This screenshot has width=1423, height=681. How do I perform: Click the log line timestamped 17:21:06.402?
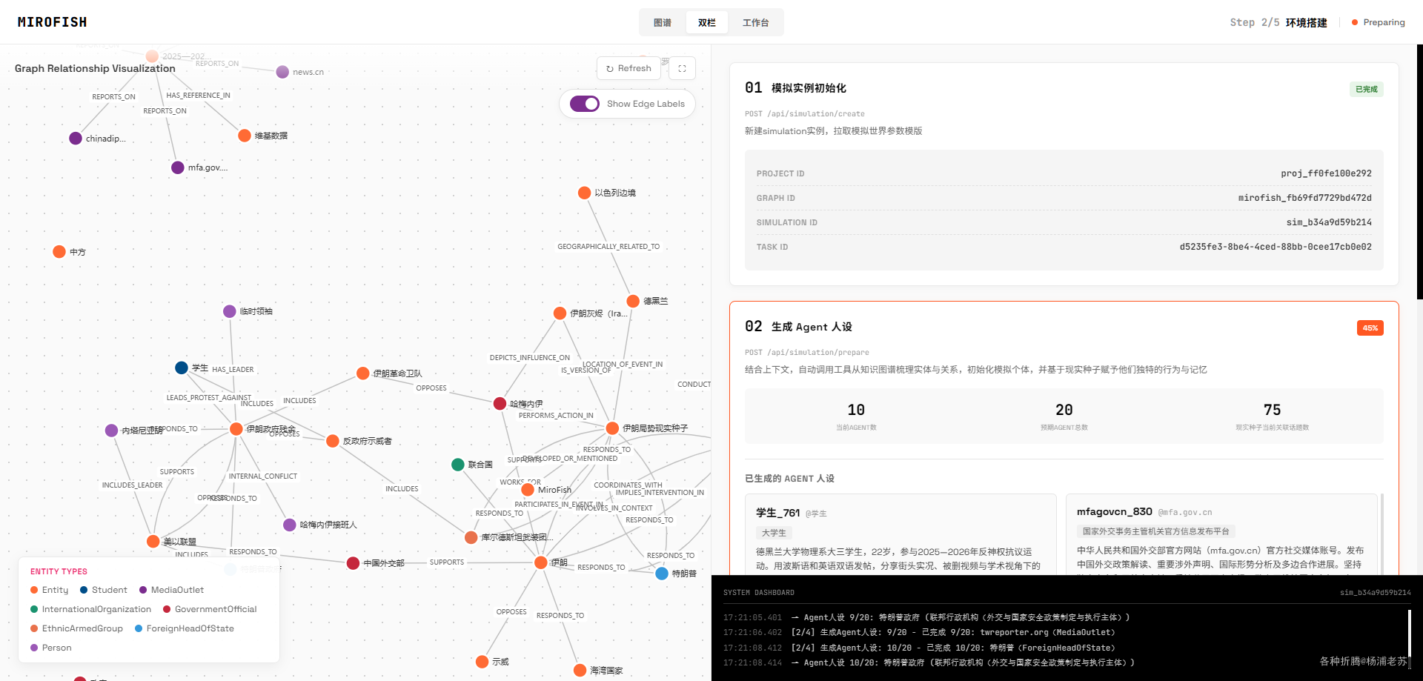click(919, 633)
